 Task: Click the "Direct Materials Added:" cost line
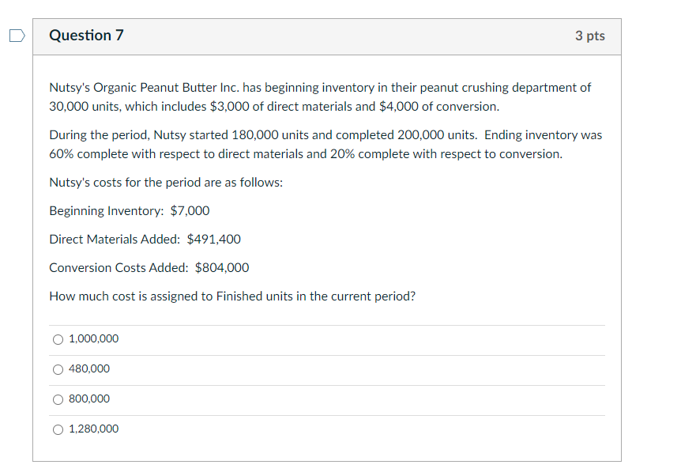(145, 239)
